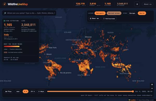Click the Rio de Janeiro map label
The height and width of the screenshot is (101, 156).
66,73
